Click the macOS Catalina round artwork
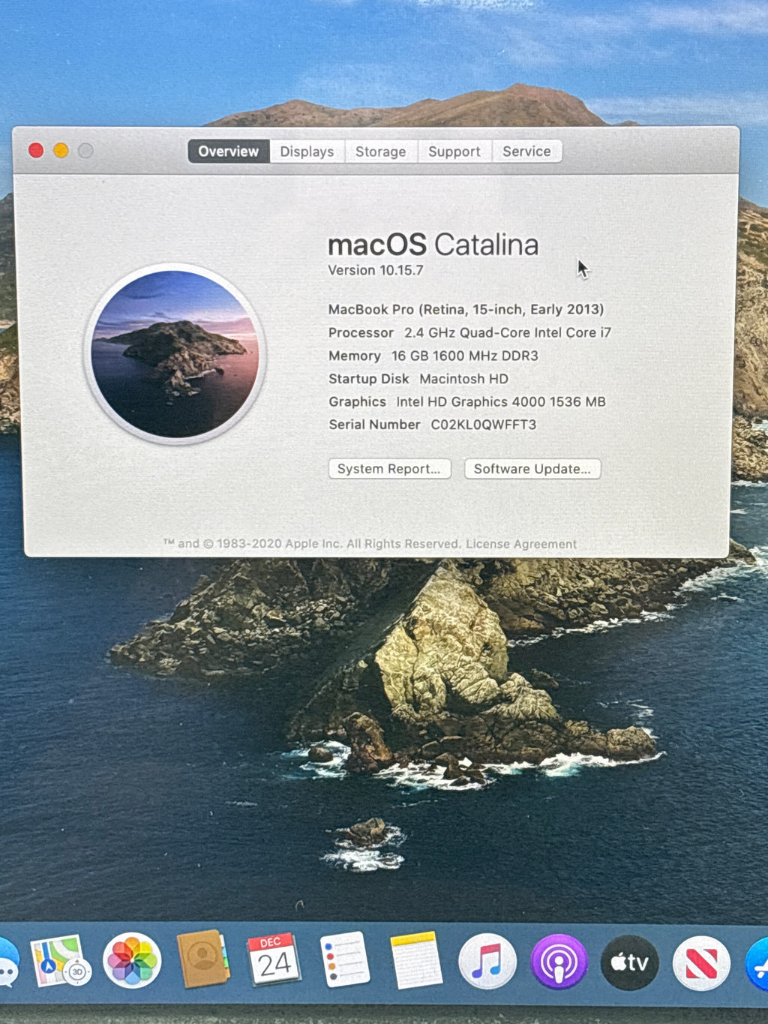768x1024 pixels. pyautogui.click(x=175, y=353)
